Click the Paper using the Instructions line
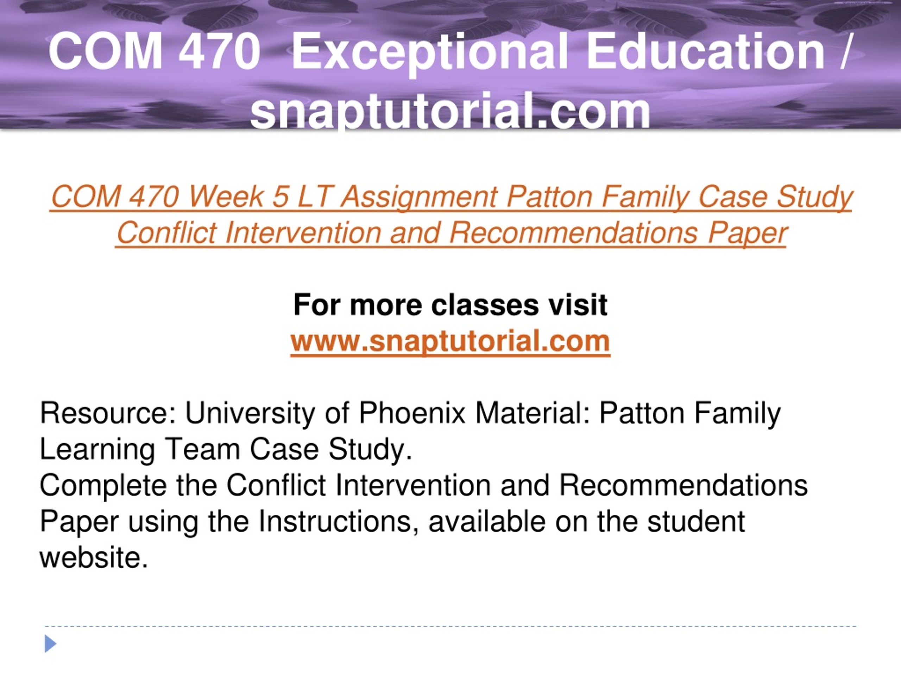Image resolution: width=901 pixels, height=676 pixels. (x=392, y=522)
